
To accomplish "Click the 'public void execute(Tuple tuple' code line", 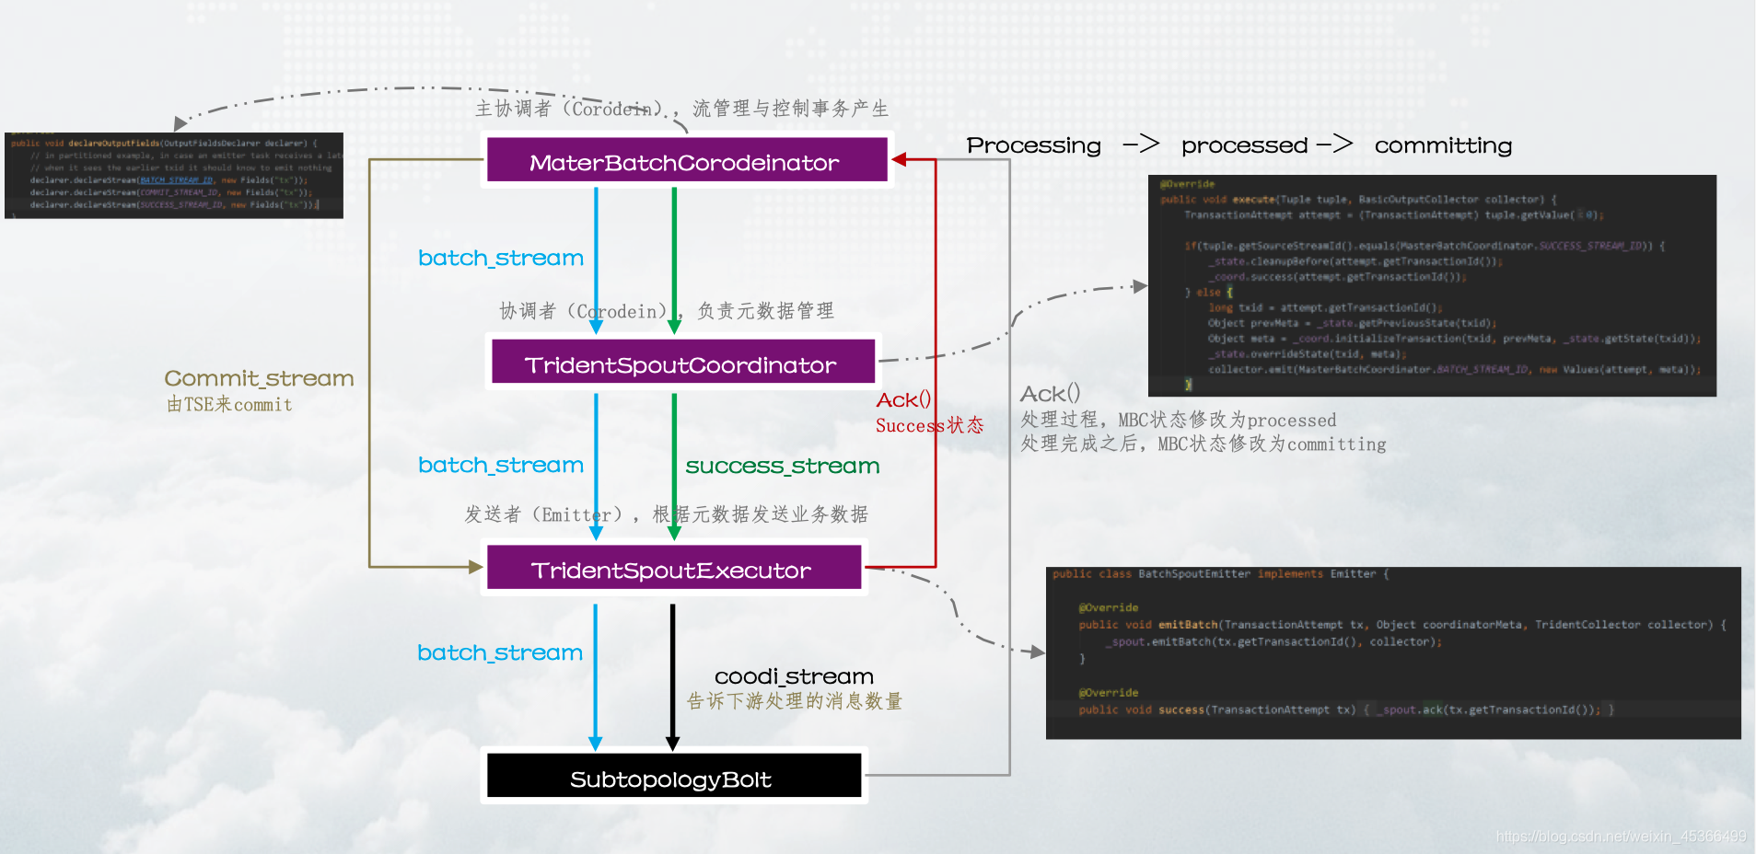I will [1358, 199].
